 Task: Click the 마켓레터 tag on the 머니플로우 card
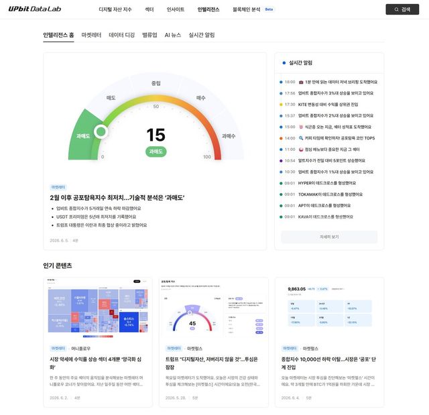pos(58,349)
